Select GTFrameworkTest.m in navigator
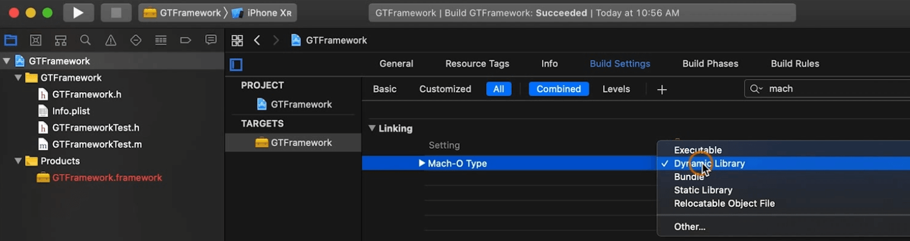Image resolution: width=910 pixels, height=241 pixels. [97, 144]
